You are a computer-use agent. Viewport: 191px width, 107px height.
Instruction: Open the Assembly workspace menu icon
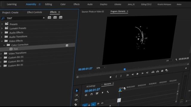tap(40, 4)
